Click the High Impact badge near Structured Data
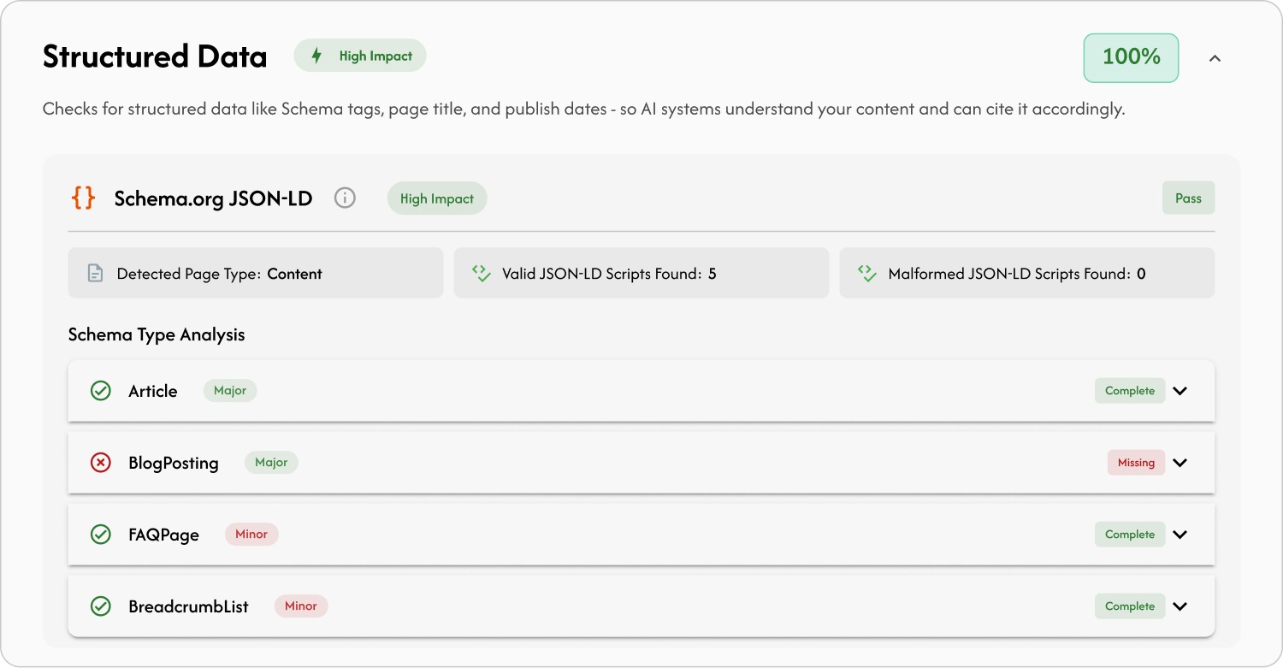1283x668 pixels. point(359,55)
